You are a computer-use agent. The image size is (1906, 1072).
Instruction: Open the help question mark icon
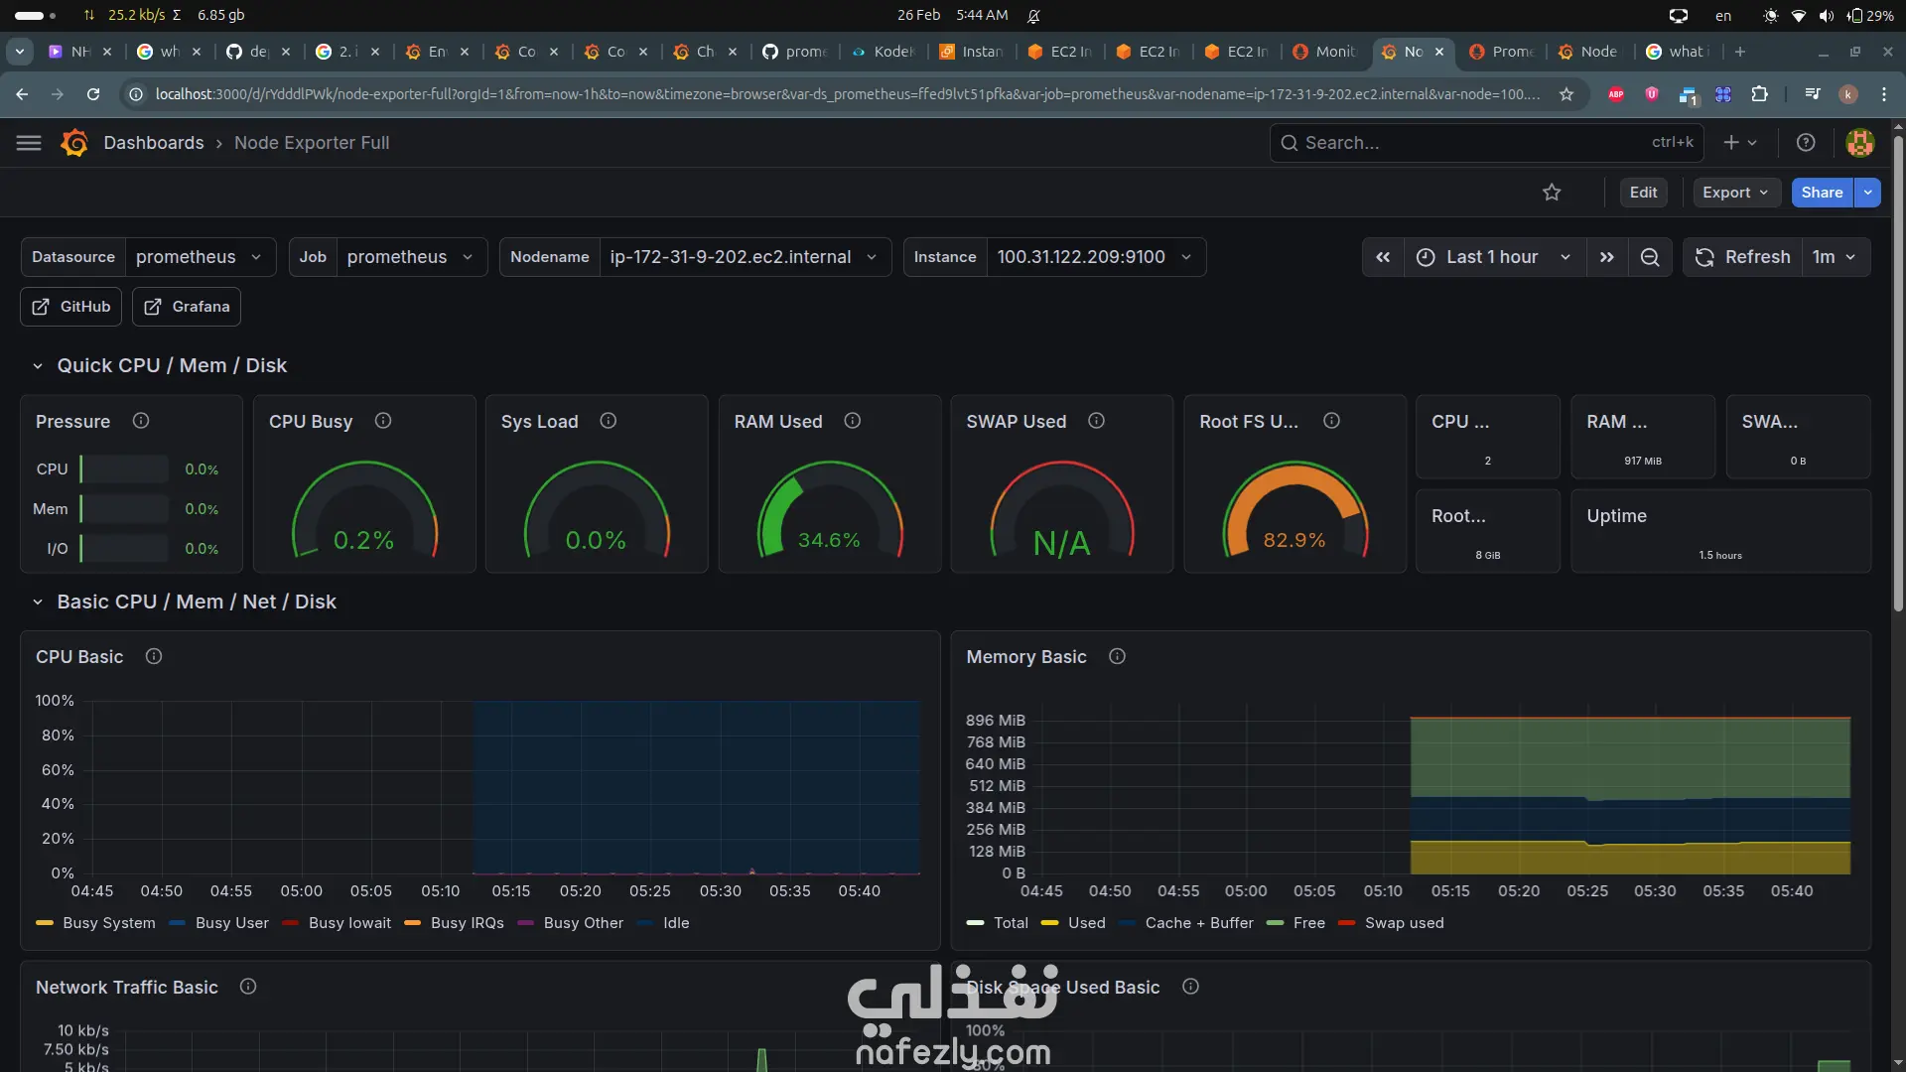pyautogui.click(x=1806, y=143)
